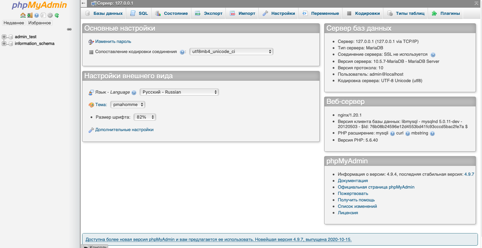
Task: Open the Состояние tab
Action: tap(171, 14)
